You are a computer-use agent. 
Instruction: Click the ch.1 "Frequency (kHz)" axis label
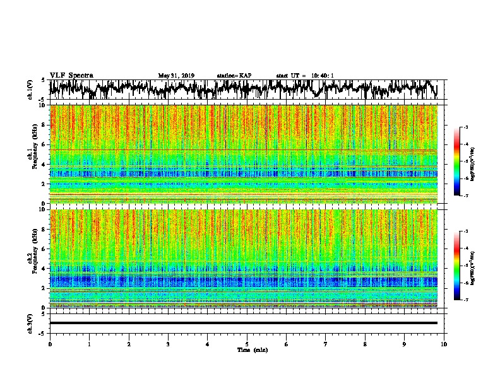[35, 146]
